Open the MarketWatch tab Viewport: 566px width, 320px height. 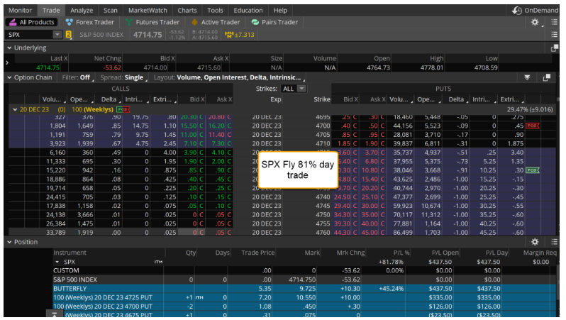tap(148, 11)
